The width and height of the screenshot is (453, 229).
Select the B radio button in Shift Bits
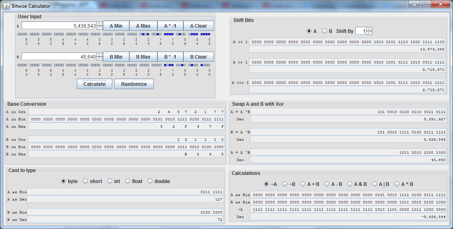click(325, 31)
